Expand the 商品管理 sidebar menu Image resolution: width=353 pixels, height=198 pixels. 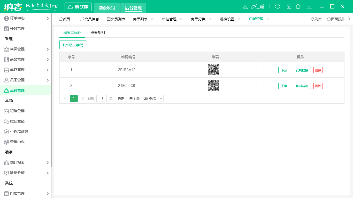point(26,60)
